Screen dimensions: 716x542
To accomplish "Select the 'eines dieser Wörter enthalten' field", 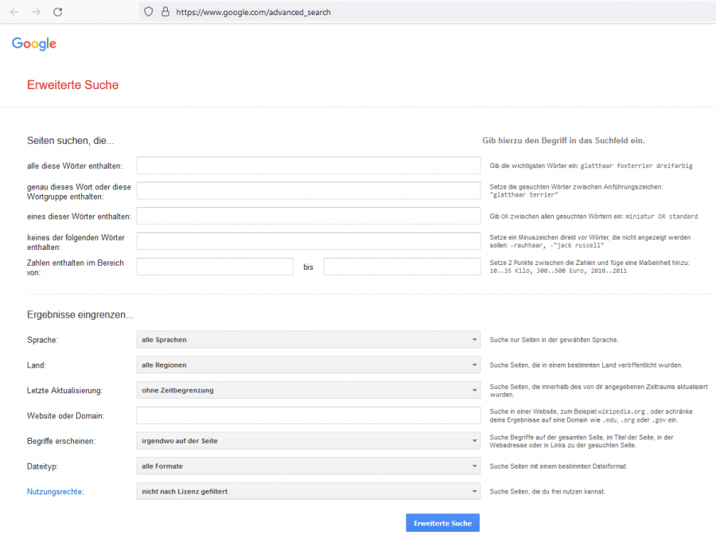I will coord(308,216).
